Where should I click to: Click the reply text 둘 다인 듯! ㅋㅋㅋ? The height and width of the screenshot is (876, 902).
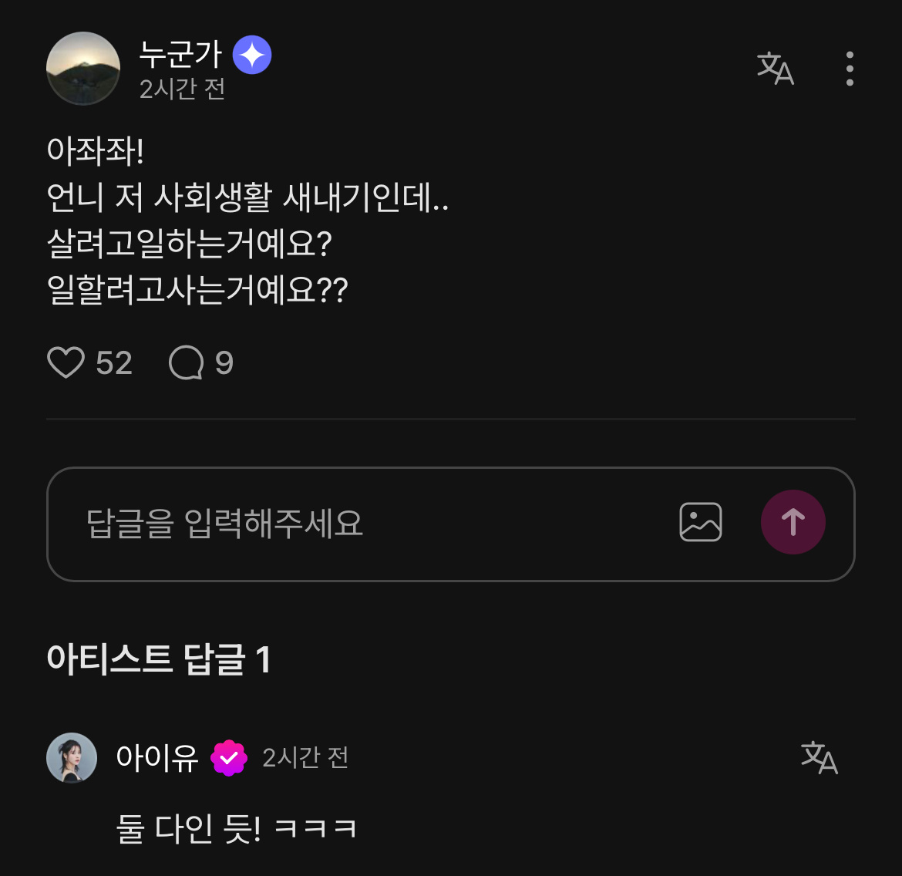point(236,829)
